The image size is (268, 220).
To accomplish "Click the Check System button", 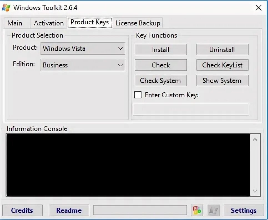I will click(x=161, y=80).
